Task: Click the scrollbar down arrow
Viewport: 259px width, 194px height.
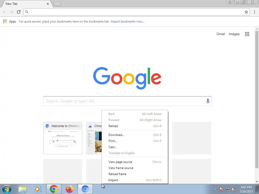Action: click(x=257, y=182)
